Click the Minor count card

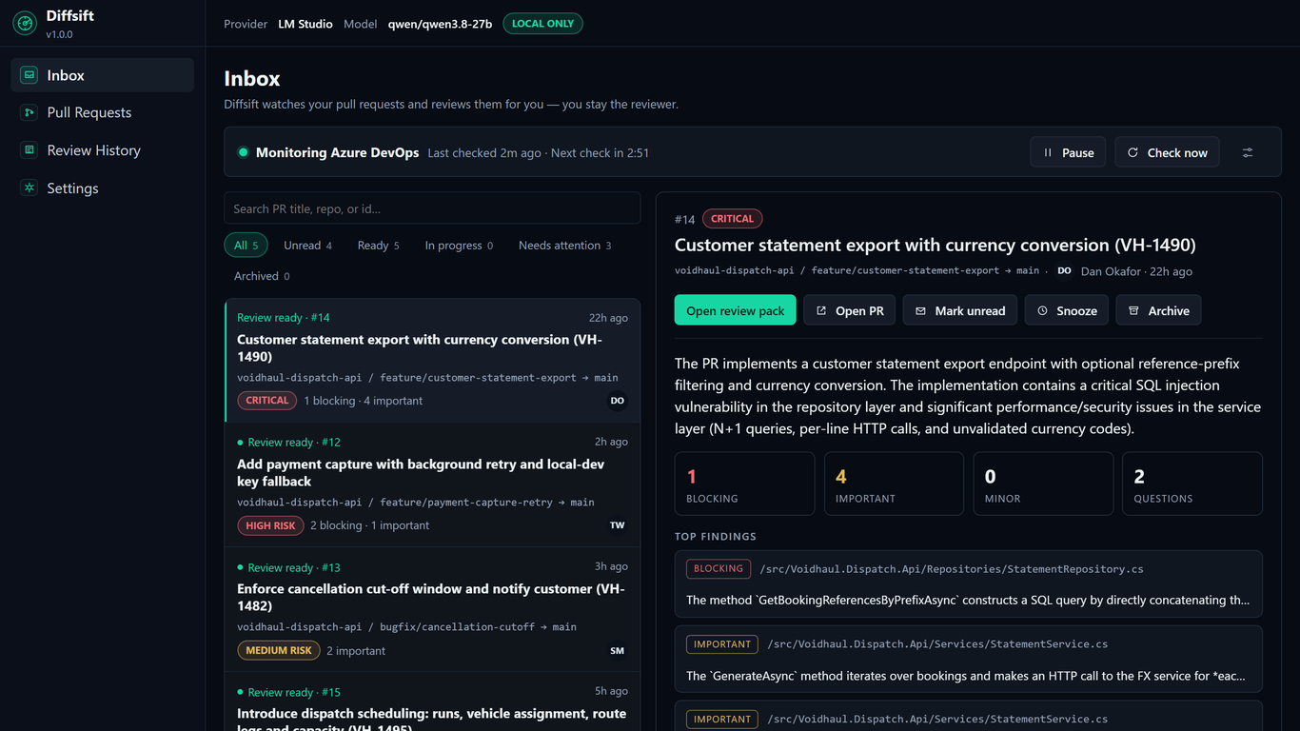pos(1043,484)
